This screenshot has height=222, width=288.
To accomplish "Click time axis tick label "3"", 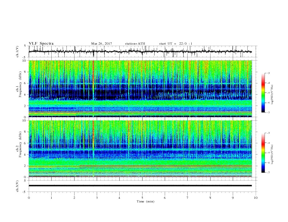I will tap(97, 198).
